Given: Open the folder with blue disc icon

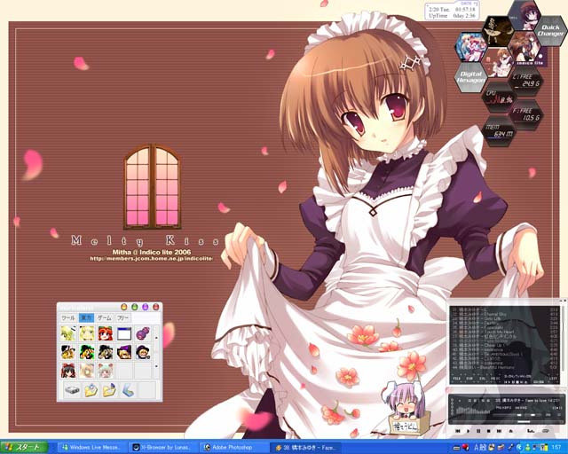Looking at the screenshot, I should tap(91, 390).
